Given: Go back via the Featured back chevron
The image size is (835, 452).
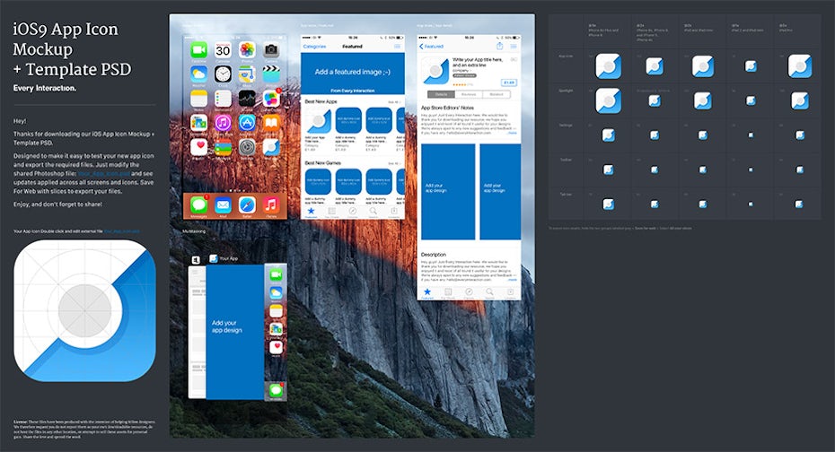Looking at the screenshot, I should coord(422,46).
